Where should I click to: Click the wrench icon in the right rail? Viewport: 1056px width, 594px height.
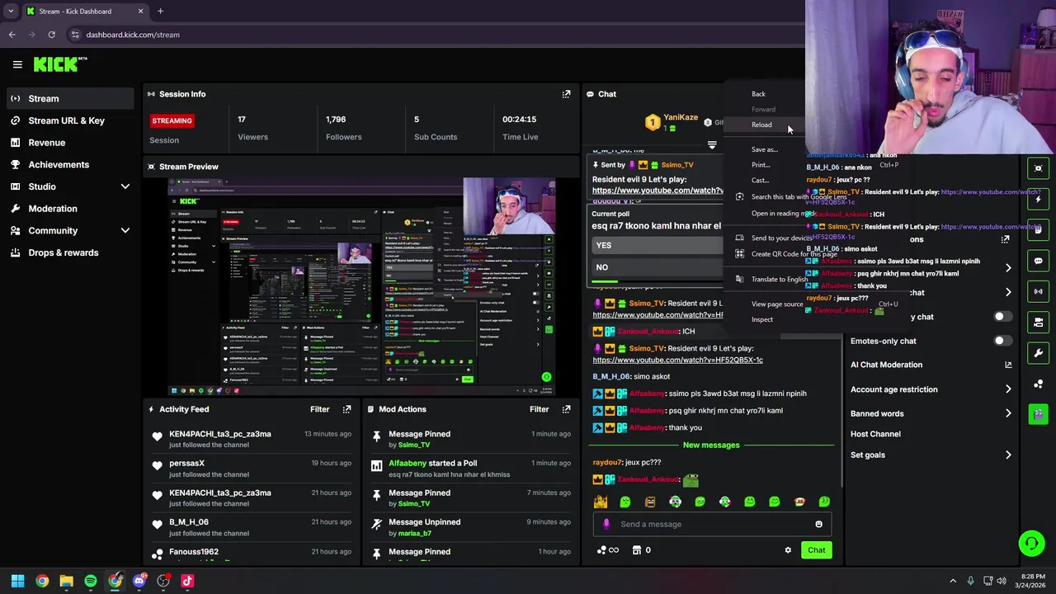(x=1038, y=353)
